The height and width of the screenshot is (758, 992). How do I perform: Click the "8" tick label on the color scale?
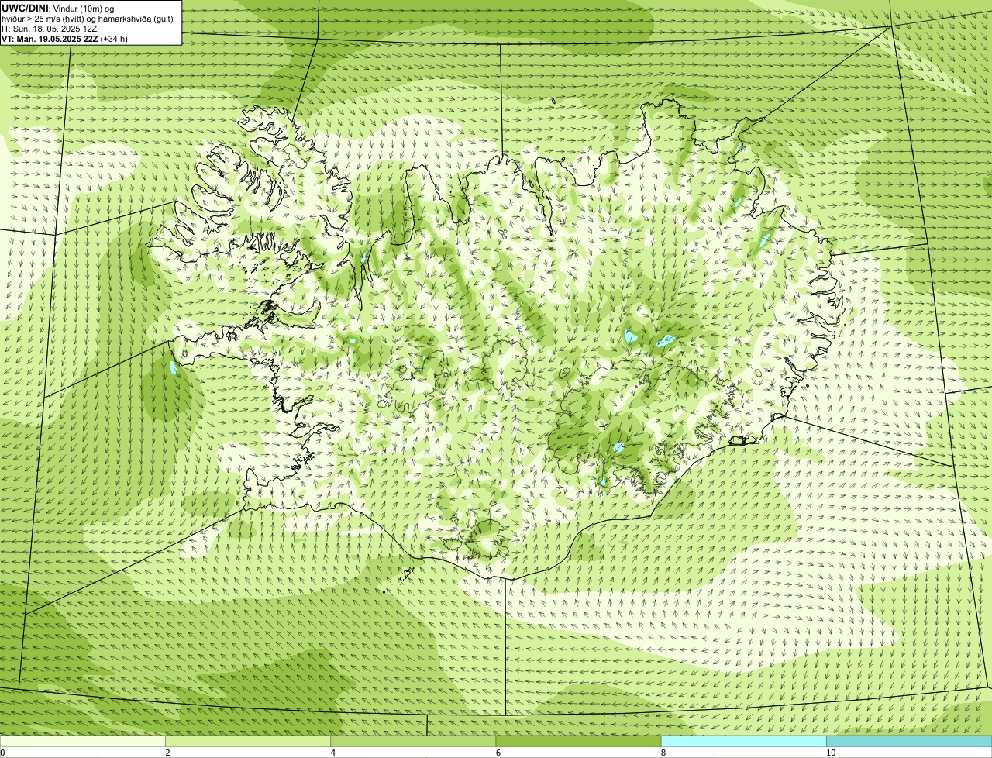tap(663, 753)
